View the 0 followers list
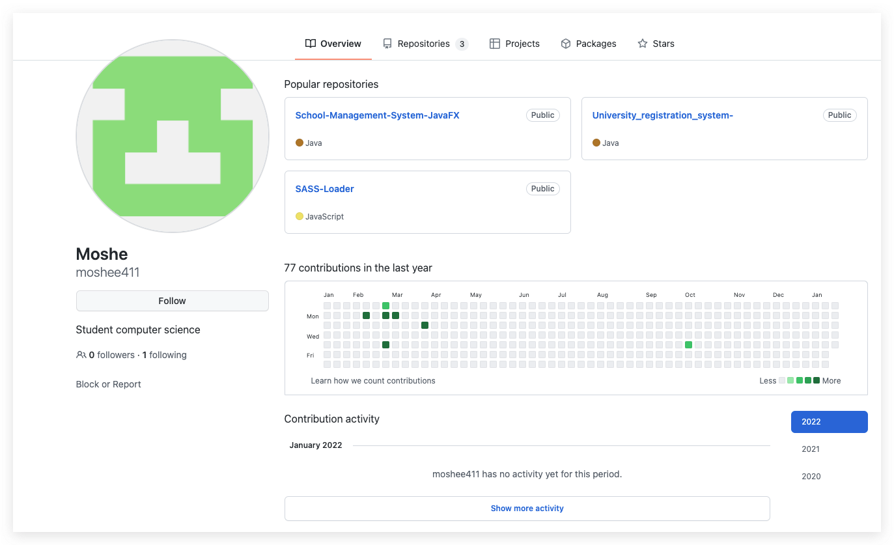 pos(111,355)
